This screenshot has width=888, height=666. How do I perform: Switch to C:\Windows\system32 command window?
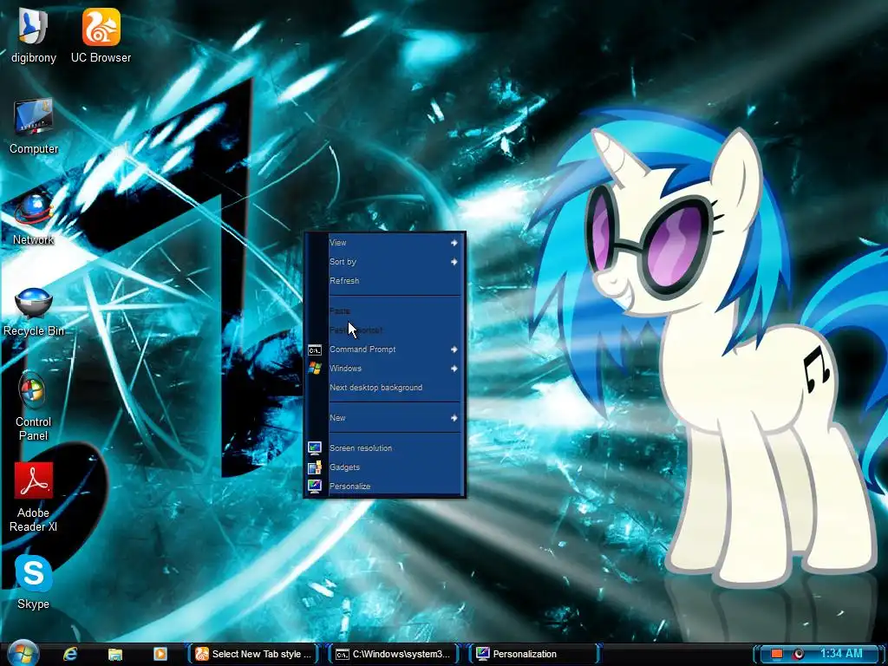394,654
